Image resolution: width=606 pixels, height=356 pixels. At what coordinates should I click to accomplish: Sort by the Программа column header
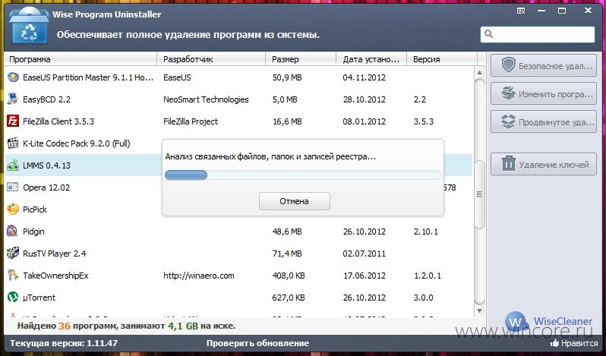point(80,59)
